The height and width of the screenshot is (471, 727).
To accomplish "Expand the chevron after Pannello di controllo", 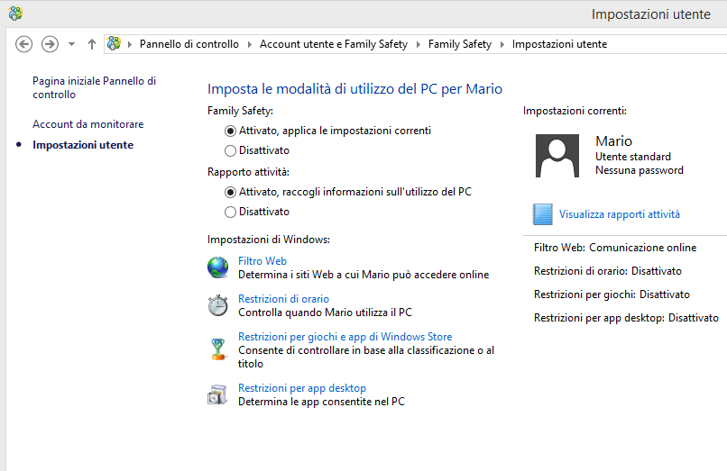I will (250, 44).
